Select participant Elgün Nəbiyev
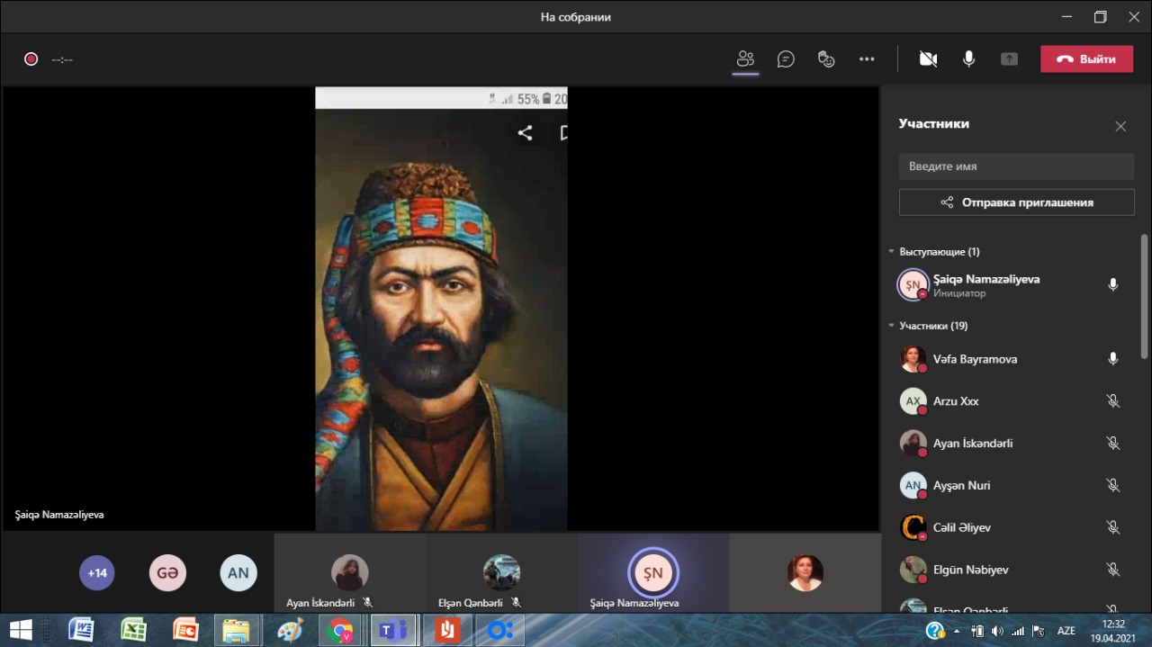Viewport: 1152px width, 647px height. (x=1010, y=570)
